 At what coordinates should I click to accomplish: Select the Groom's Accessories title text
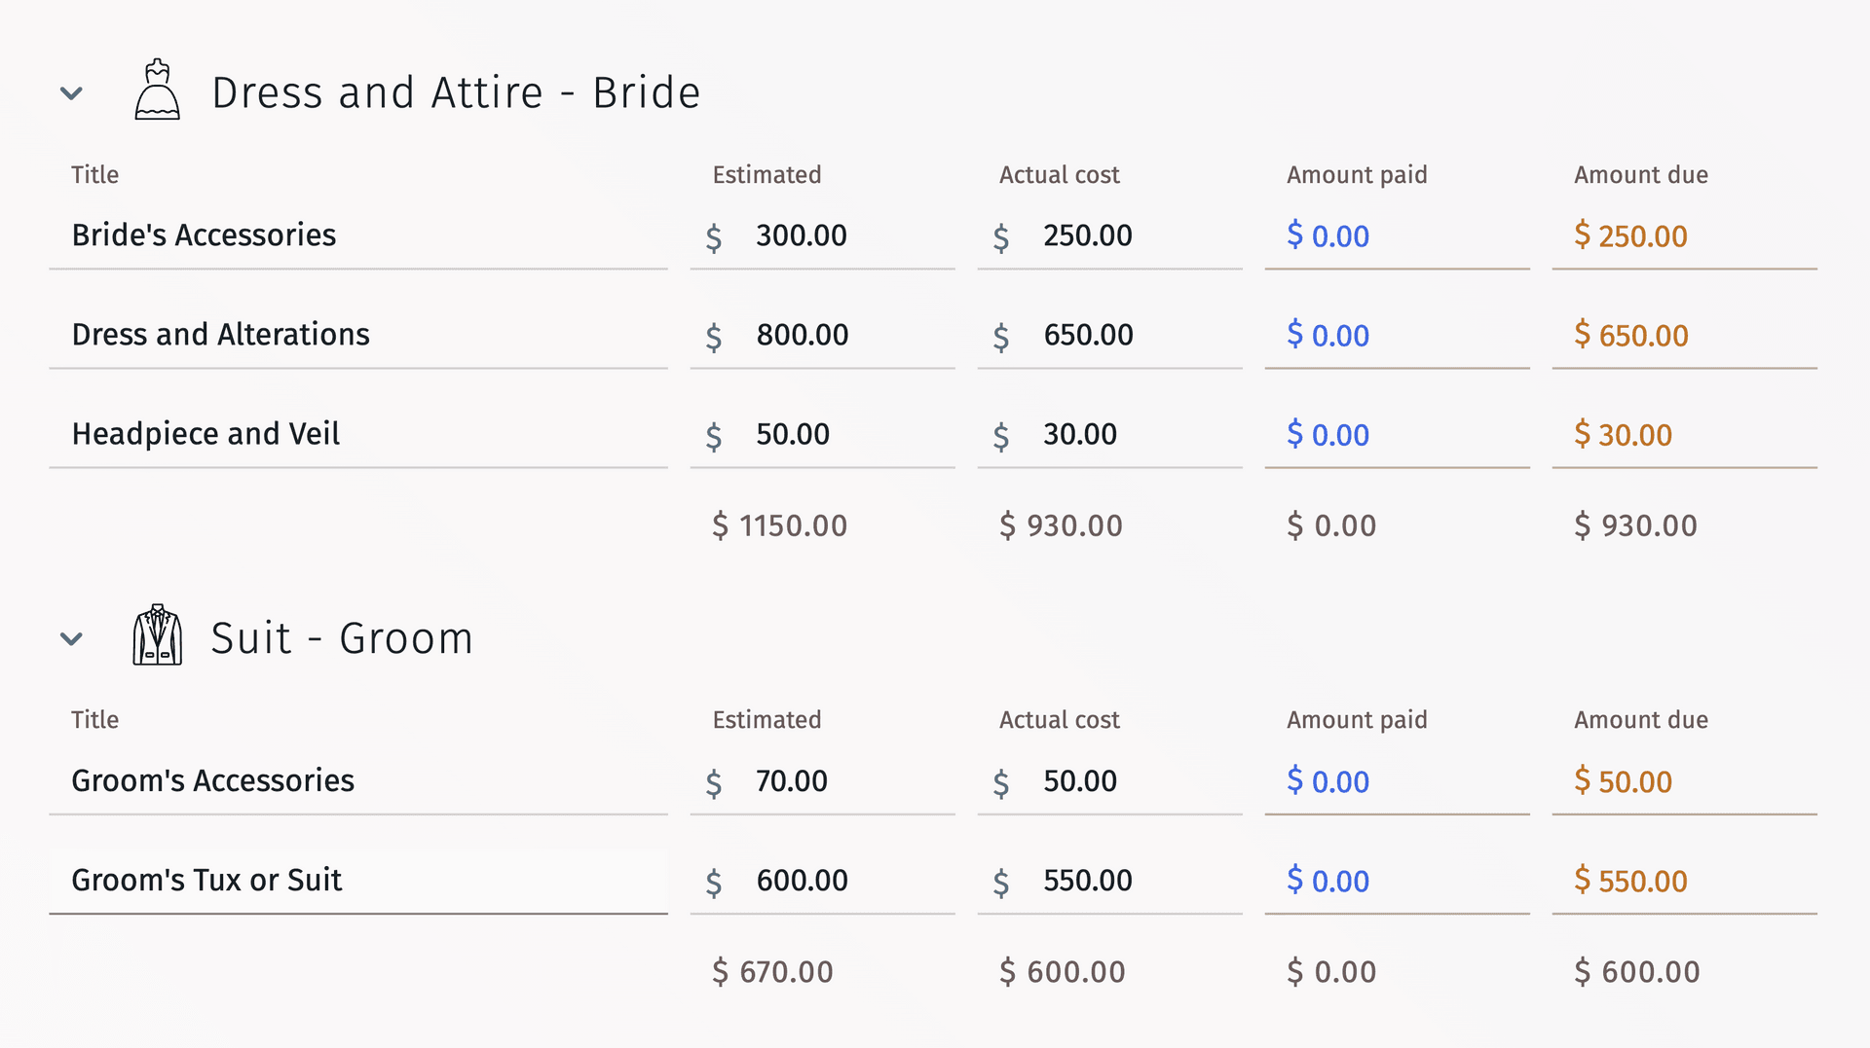coord(213,779)
